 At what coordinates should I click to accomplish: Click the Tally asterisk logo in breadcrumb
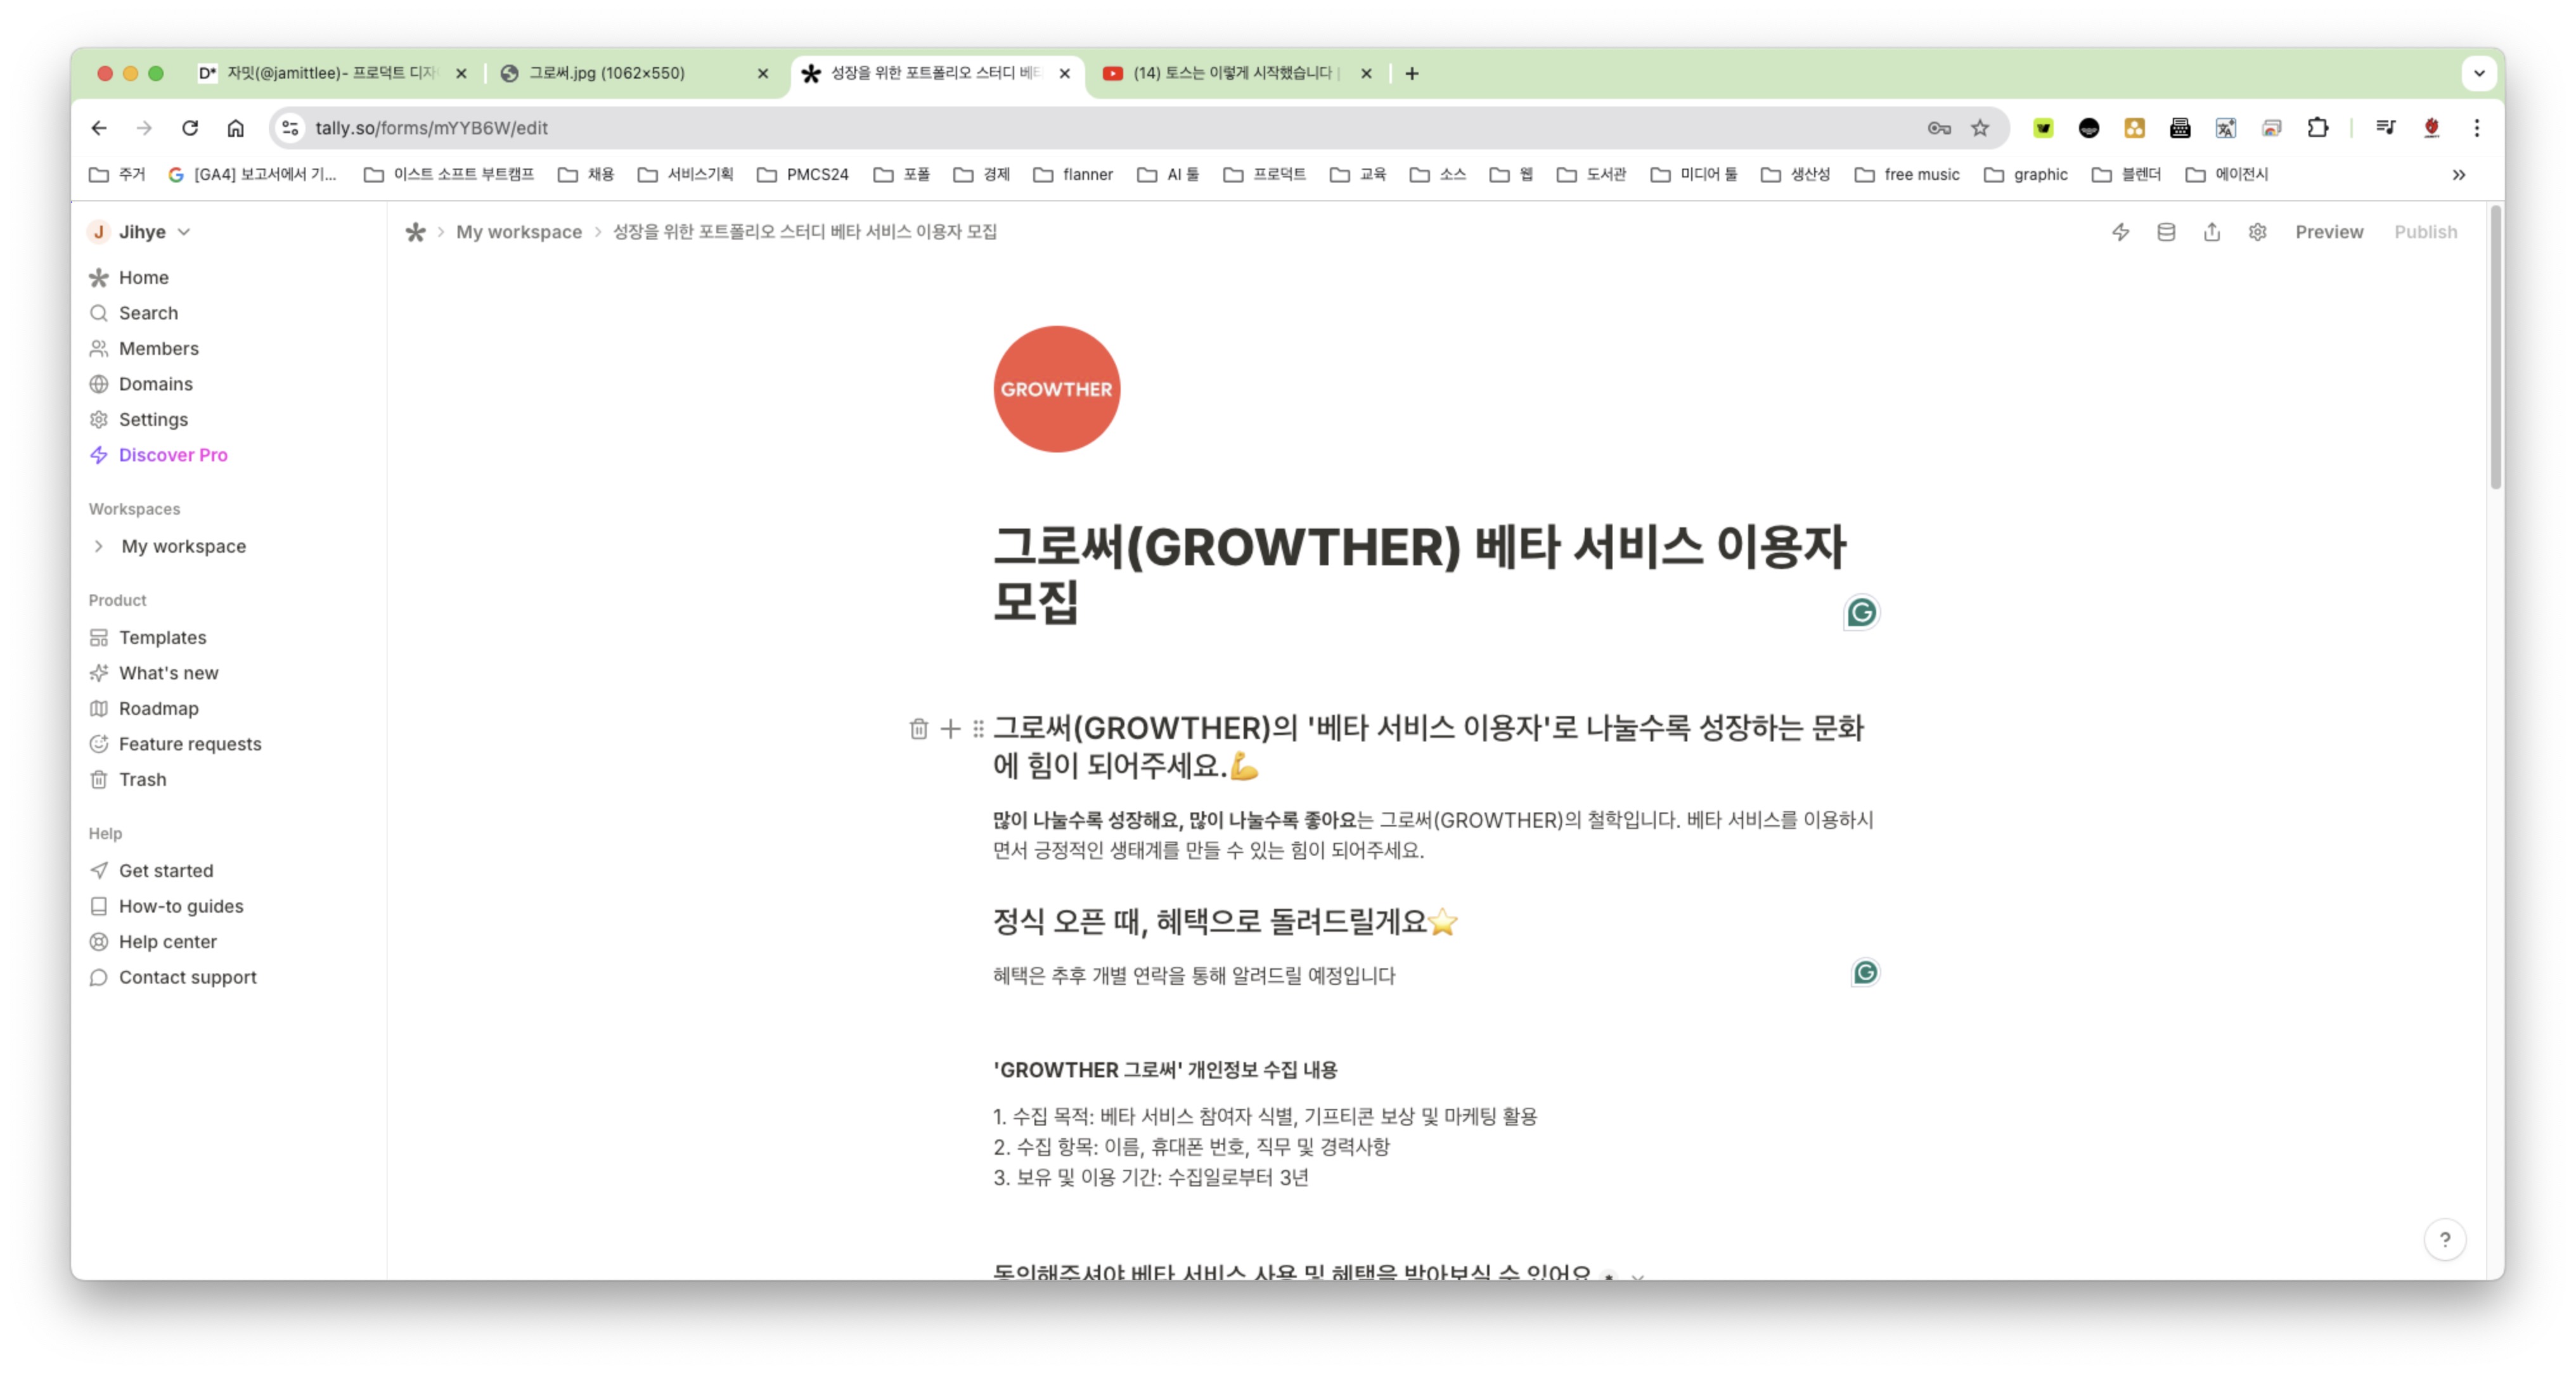pyautogui.click(x=415, y=232)
